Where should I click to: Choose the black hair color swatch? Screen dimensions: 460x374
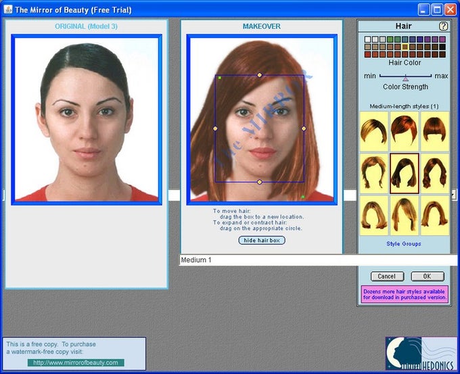[442, 47]
